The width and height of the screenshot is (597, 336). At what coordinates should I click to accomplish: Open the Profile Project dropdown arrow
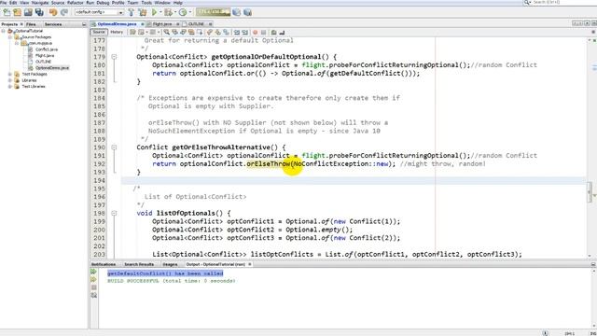click(x=189, y=12)
